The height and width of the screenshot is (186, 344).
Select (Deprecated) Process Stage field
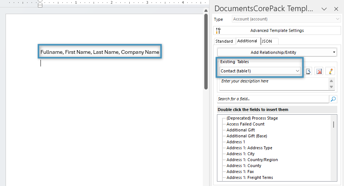[252, 118]
